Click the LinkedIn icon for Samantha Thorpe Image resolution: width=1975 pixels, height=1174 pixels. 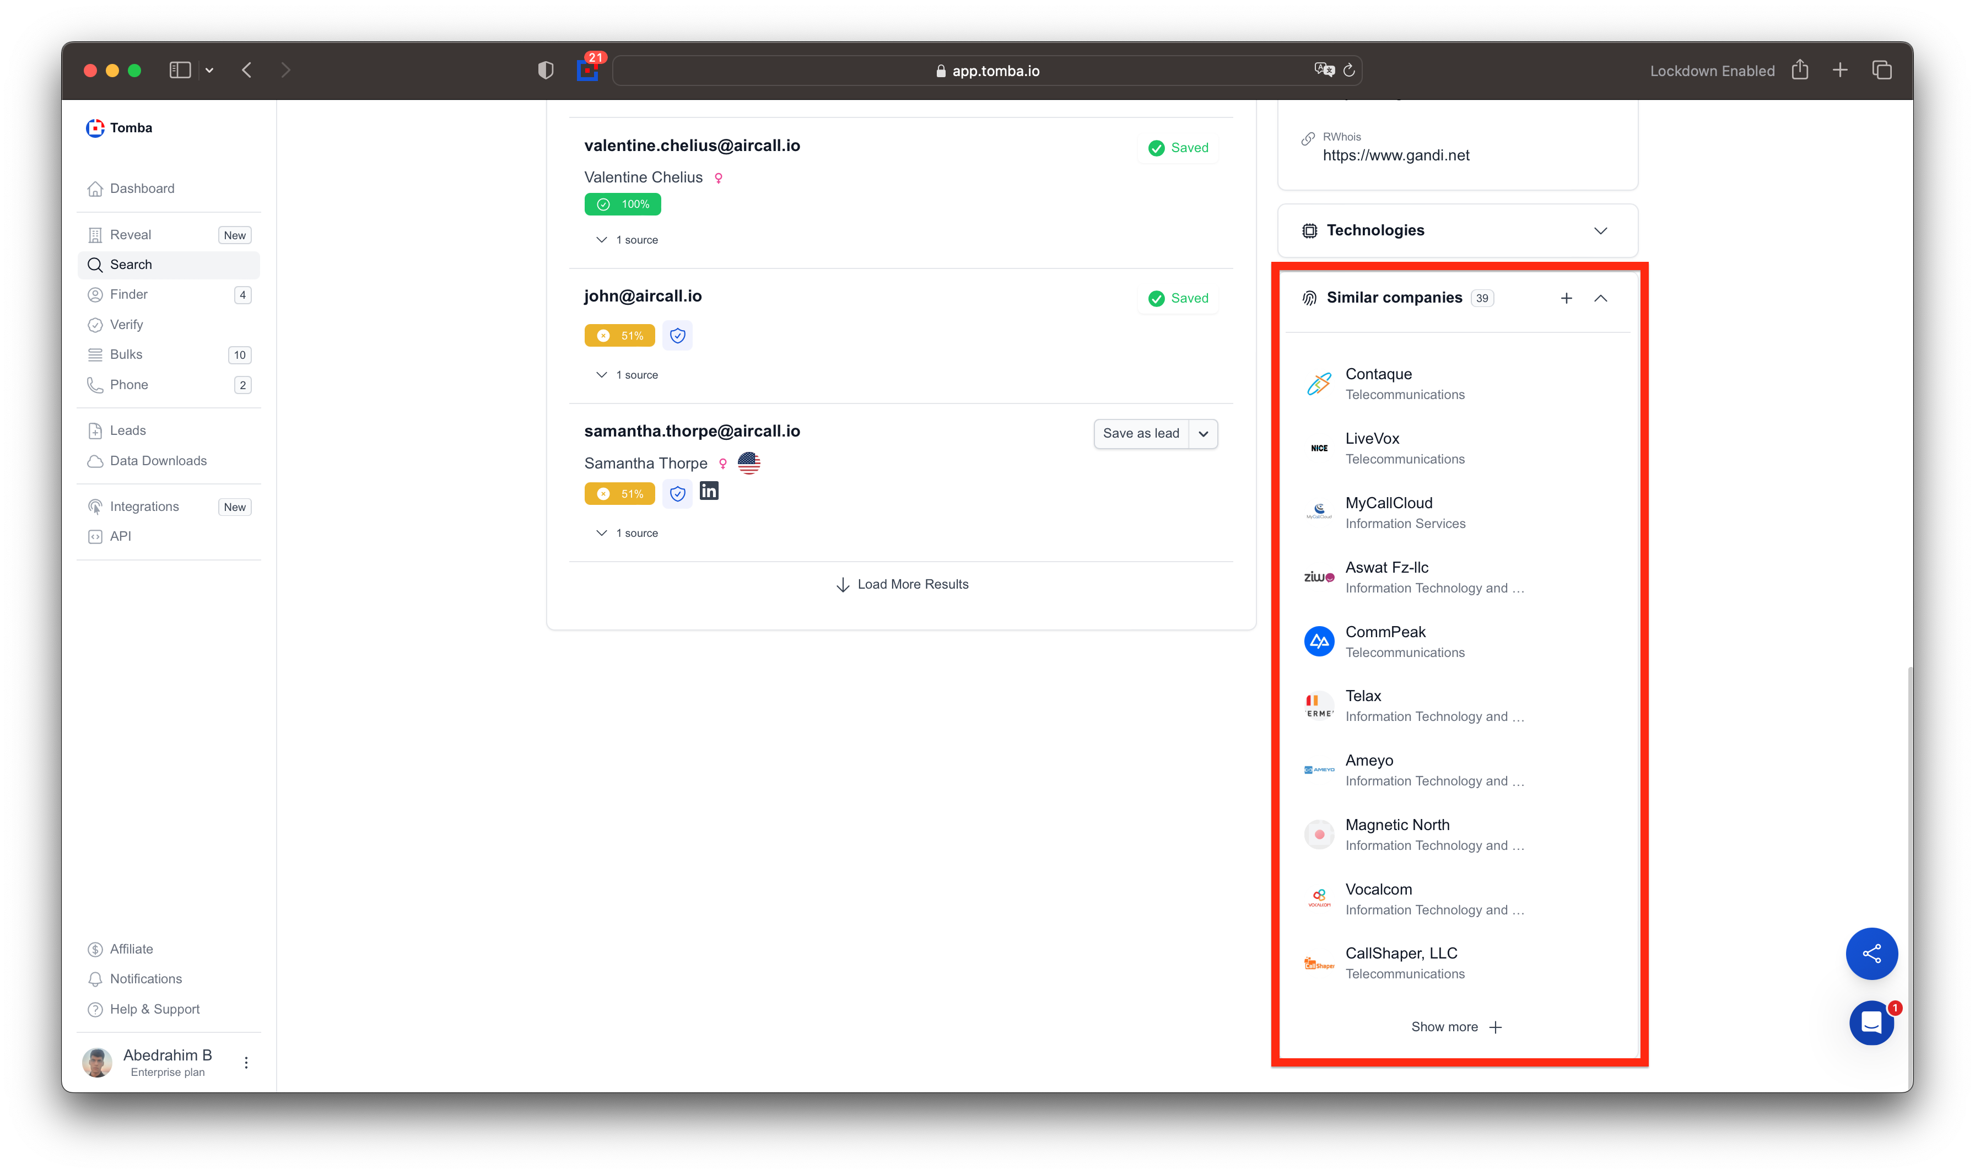[x=709, y=491]
